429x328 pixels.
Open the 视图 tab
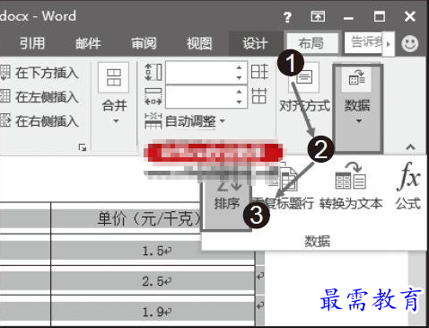pos(199,43)
